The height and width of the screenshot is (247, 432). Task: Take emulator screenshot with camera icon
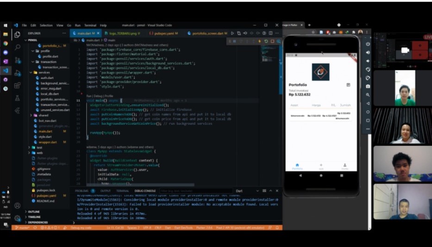tap(368, 86)
